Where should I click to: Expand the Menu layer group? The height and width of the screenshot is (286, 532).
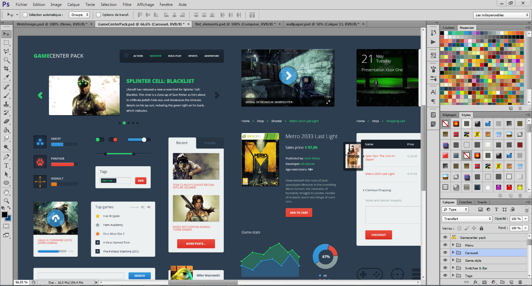click(453, 245)
